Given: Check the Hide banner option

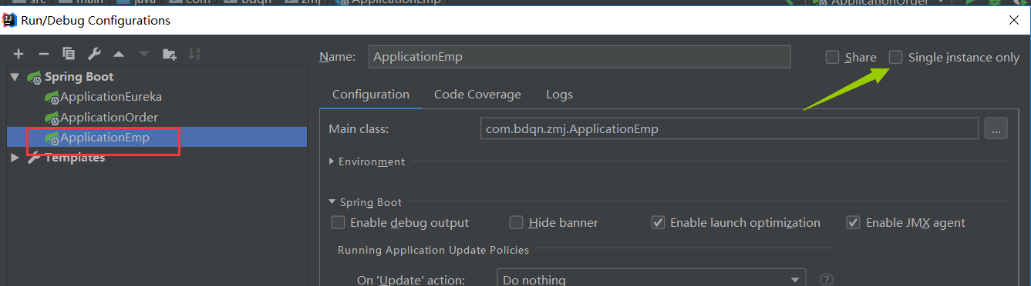Looking at the screenshot, I should click(517, 223).
